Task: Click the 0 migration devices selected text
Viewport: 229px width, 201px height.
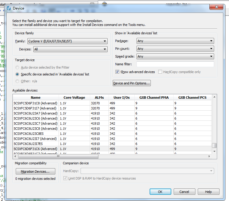Action: (35, 179)
